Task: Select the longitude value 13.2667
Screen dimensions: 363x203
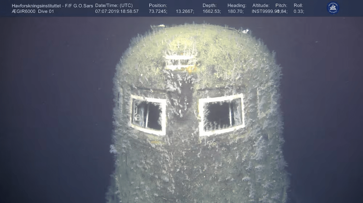Action: pos(185,11)
